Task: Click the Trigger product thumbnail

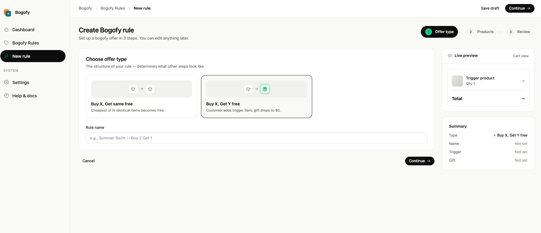Action: tap(457, 81)
